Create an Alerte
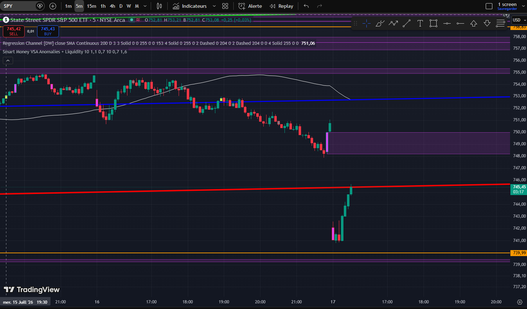Screen dimensions: 527x309 coord(250,6)
